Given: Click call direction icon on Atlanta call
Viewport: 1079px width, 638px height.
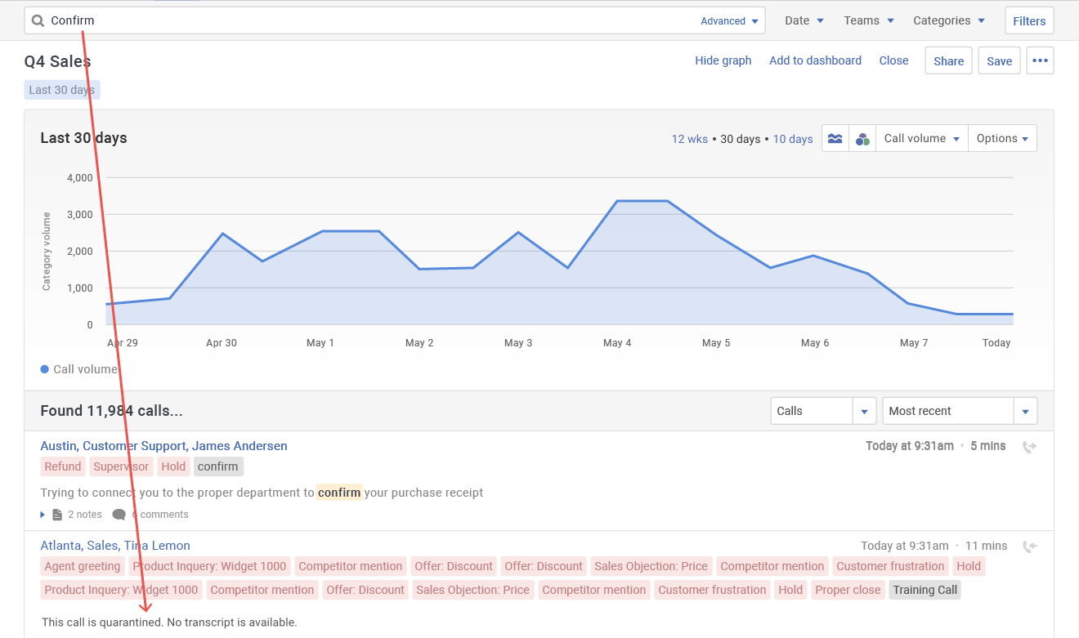Looking at the screenshot, I should [x=1029, y=547].
